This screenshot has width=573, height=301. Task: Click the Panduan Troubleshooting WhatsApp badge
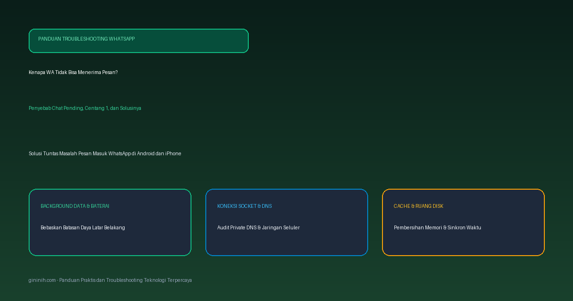pos(138,41)
